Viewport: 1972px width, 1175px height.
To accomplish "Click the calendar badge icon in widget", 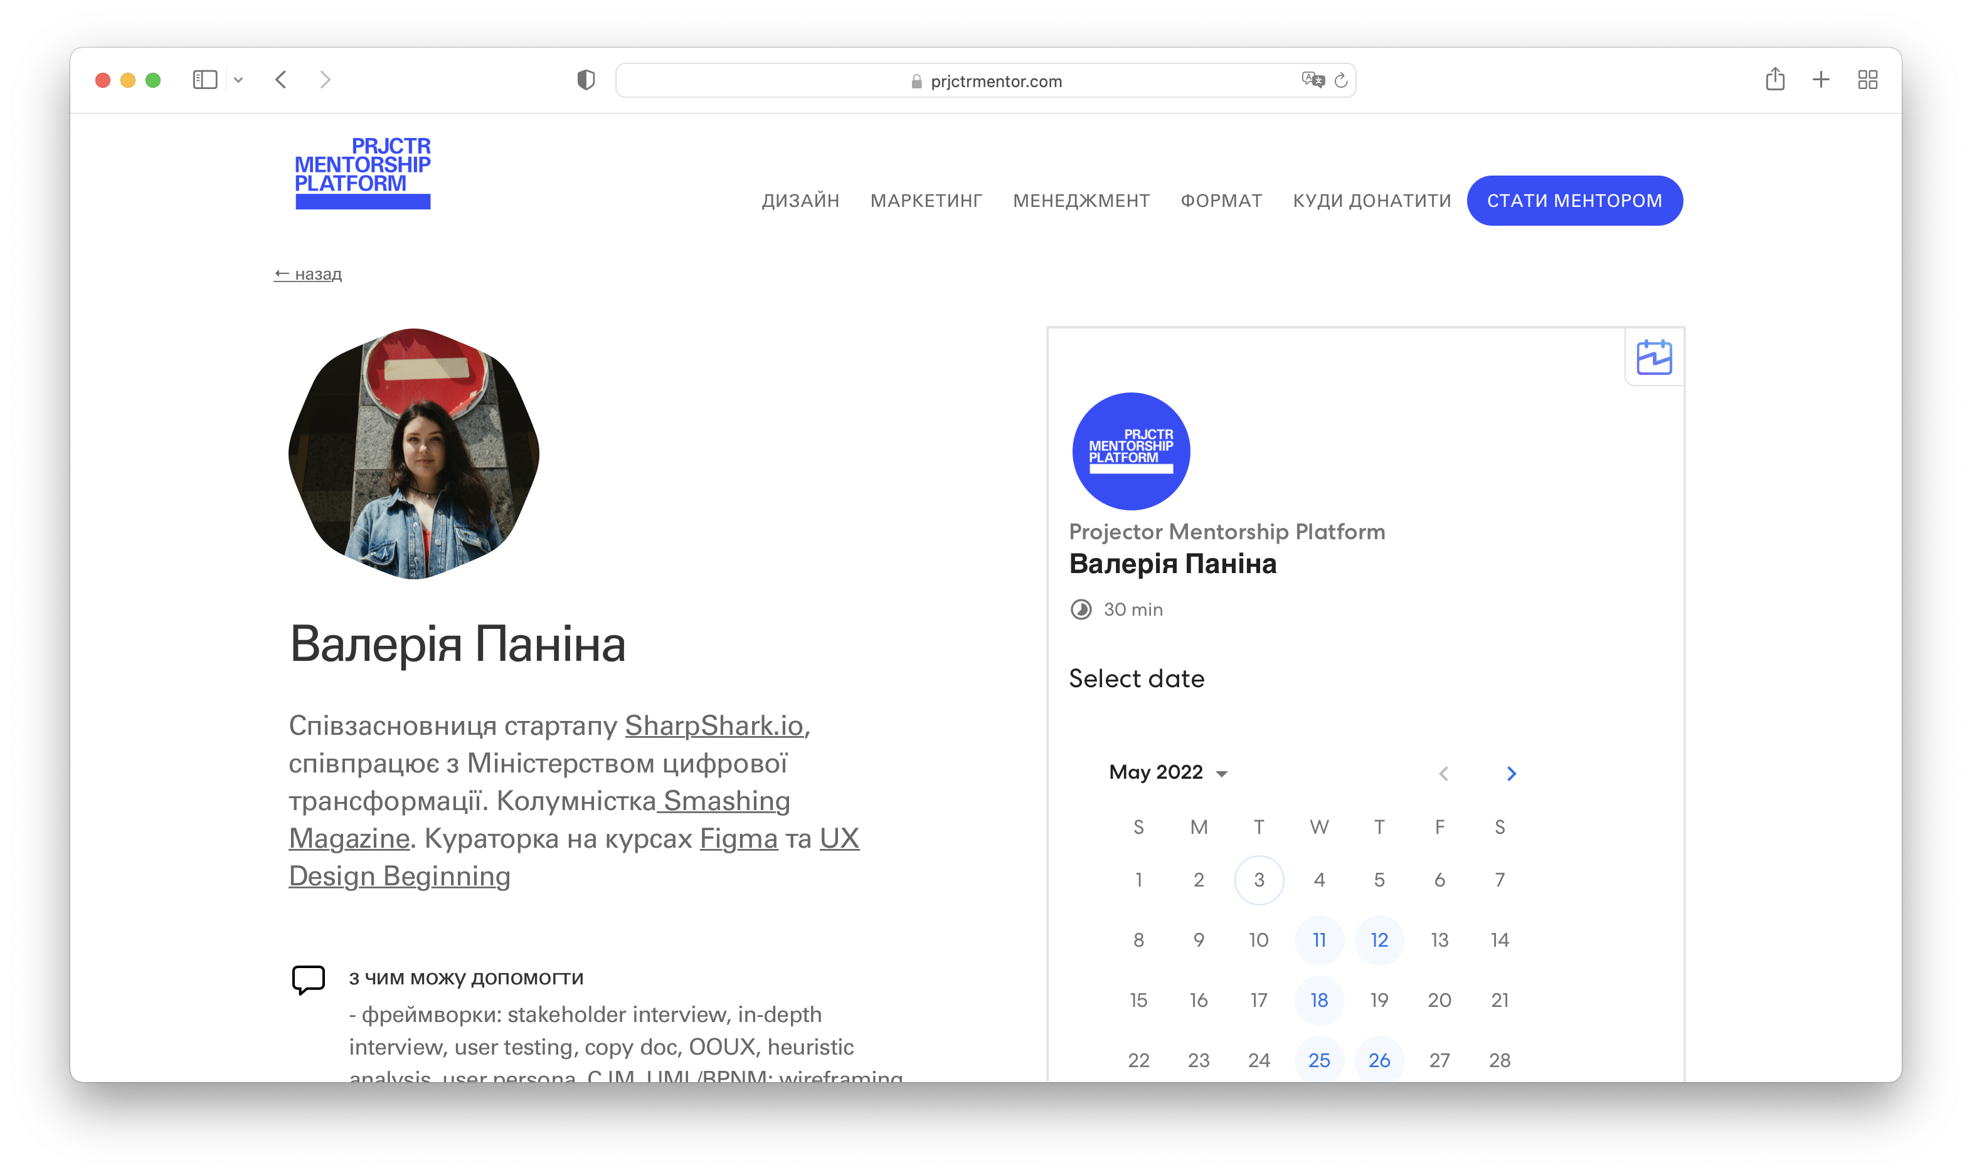I will click(1653, 357).
